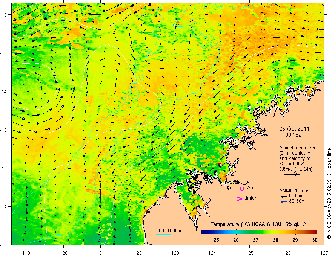Click the 'drifter' legend label
332x256 pixels.
tap(250, 198)
